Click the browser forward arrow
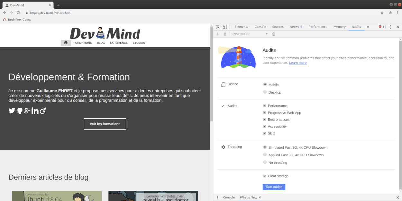 [x=12, y=13]
